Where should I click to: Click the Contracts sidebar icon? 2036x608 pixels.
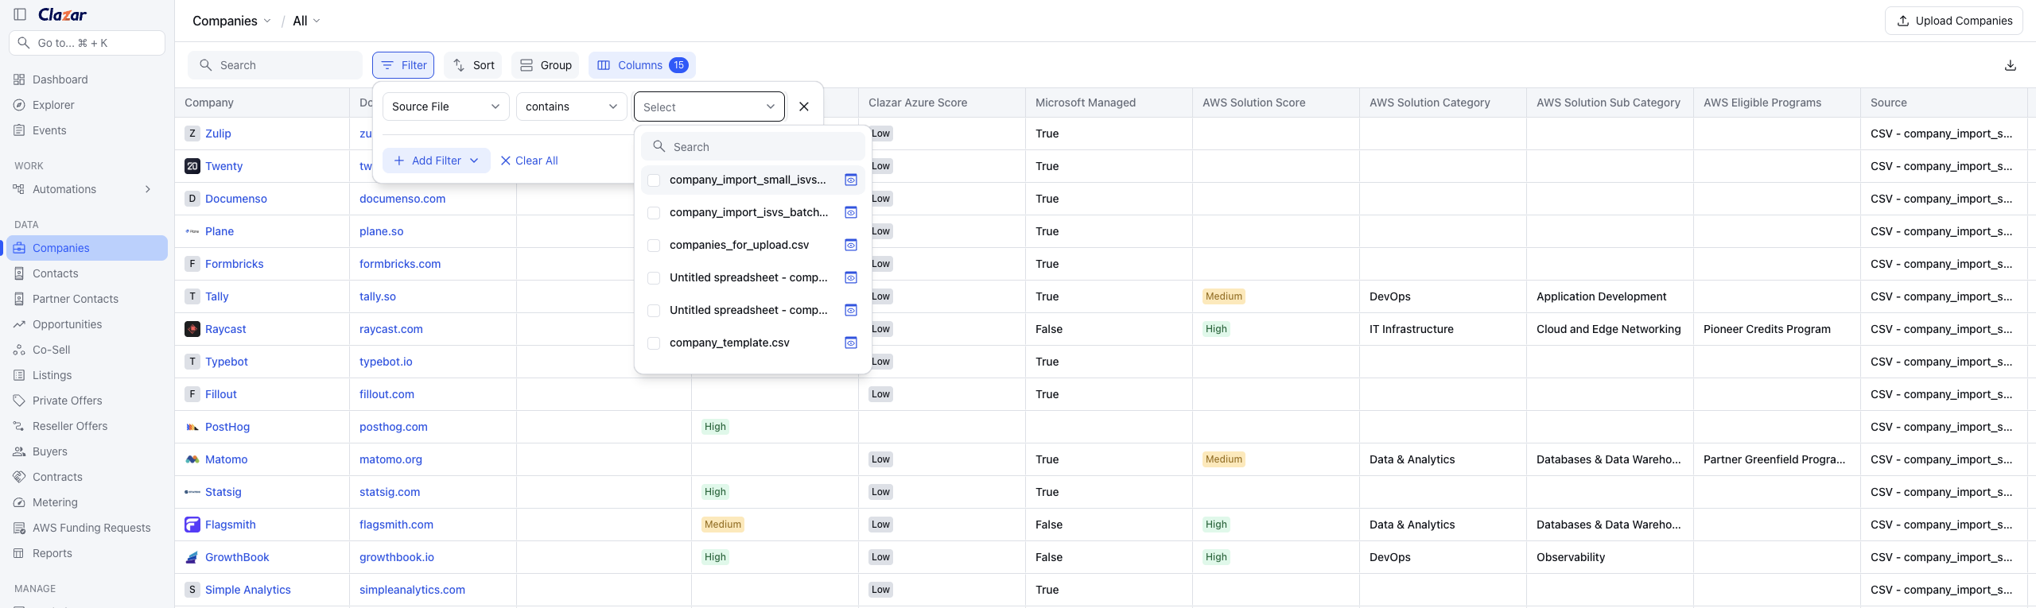[x=19, y=477]
